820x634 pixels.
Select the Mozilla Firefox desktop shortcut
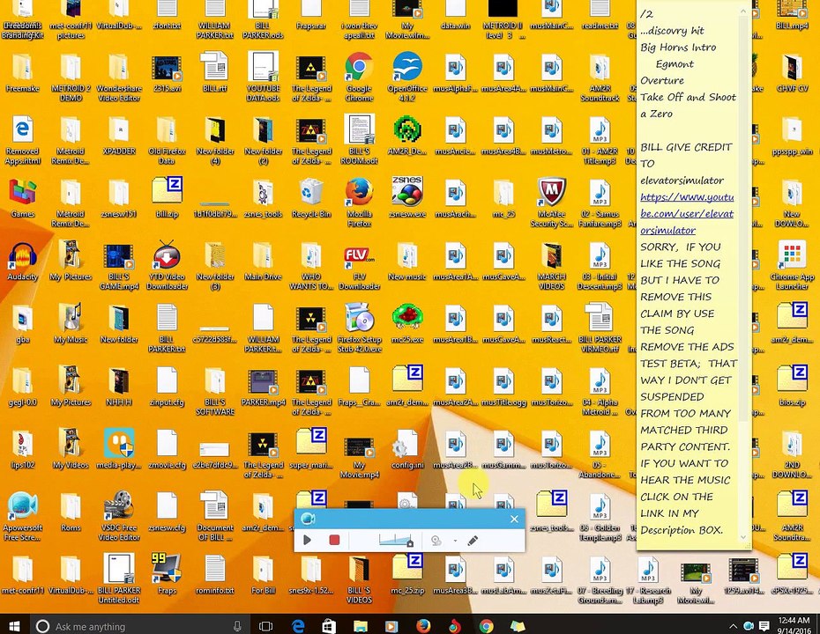[x=359, y=203]
